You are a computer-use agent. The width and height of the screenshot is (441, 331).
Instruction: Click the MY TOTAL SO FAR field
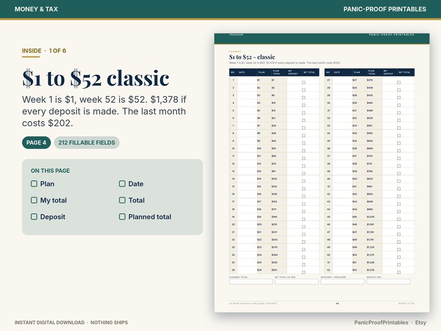pyautogui.click(x=297, y=282)
